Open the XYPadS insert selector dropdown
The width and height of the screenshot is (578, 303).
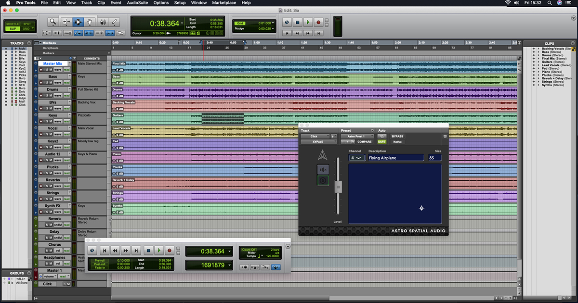[x=318, y=142]
